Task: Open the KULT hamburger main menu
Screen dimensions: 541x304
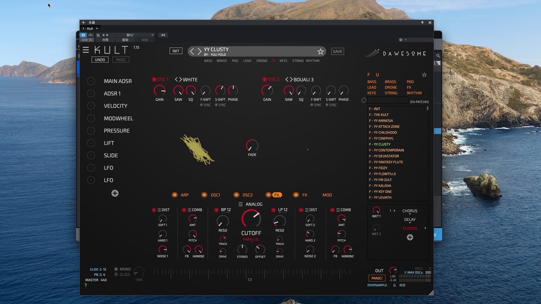Action: point(86,50)
